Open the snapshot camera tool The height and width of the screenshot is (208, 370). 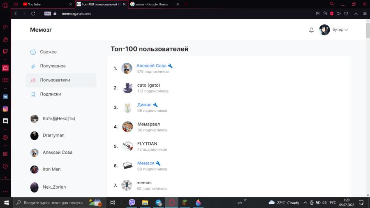point(325,14)
